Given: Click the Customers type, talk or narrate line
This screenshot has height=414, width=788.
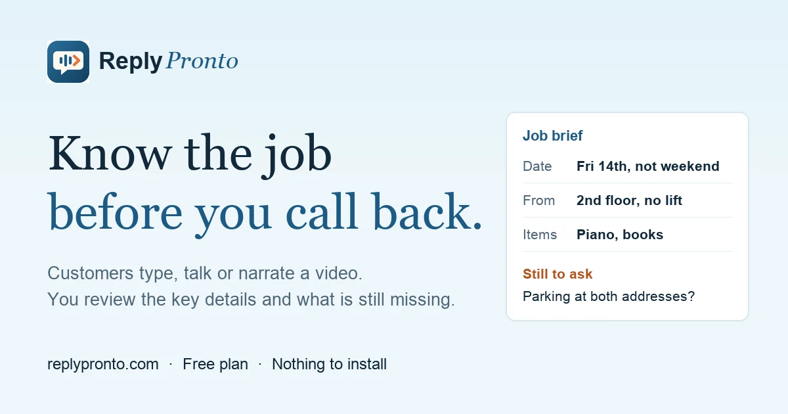Looking at the screenshot, I should point(205,273).
